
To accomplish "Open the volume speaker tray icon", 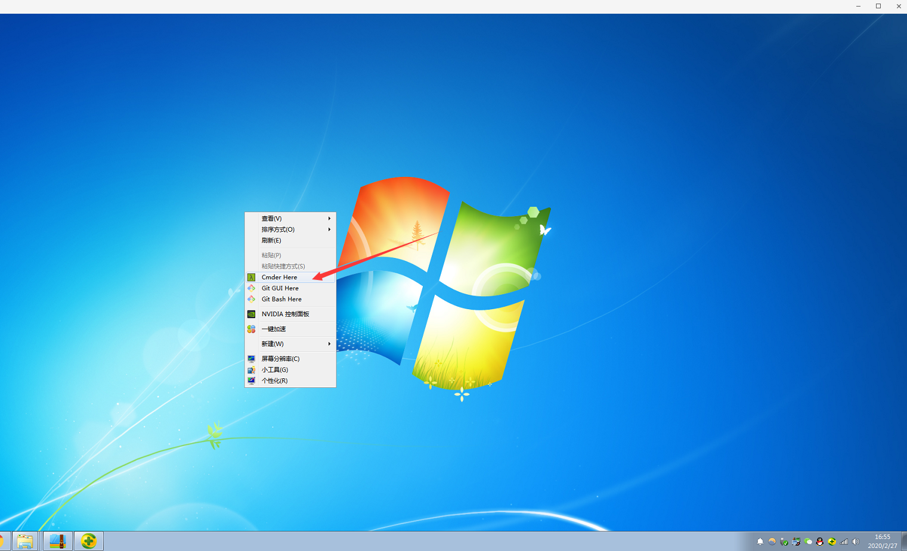I will pyautogui.click(x=856, y=541).
